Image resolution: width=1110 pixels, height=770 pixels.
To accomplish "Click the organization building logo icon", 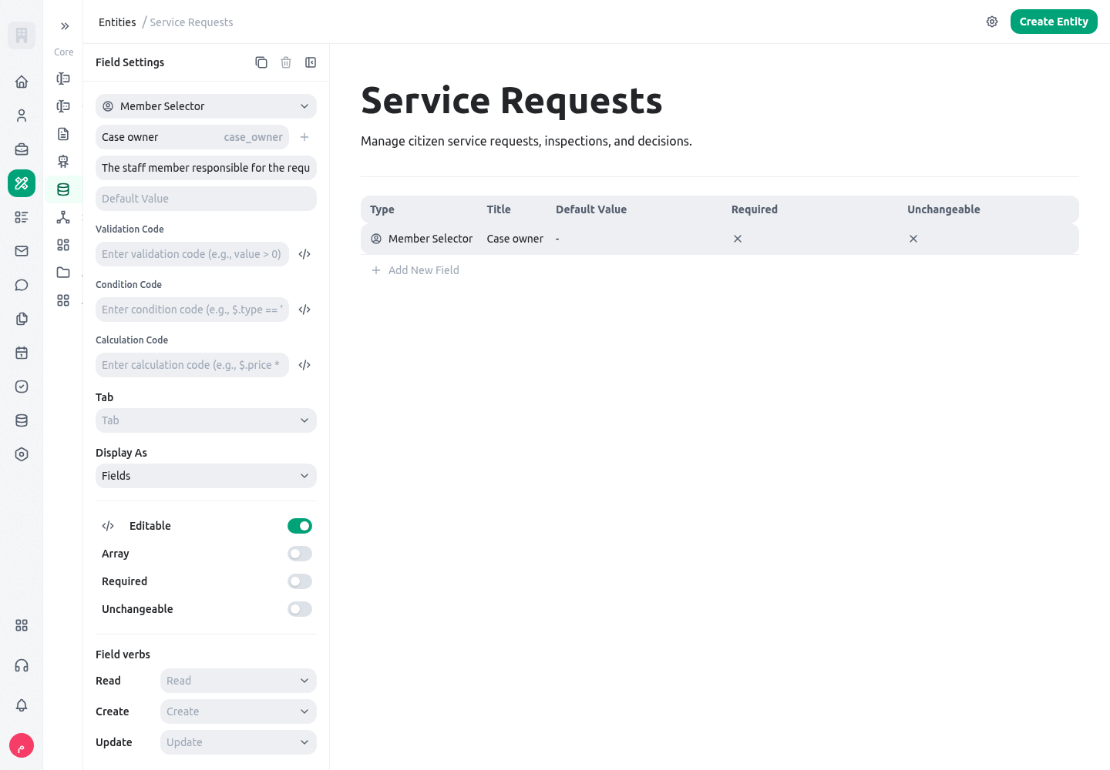I will click(x=22, y=35).
